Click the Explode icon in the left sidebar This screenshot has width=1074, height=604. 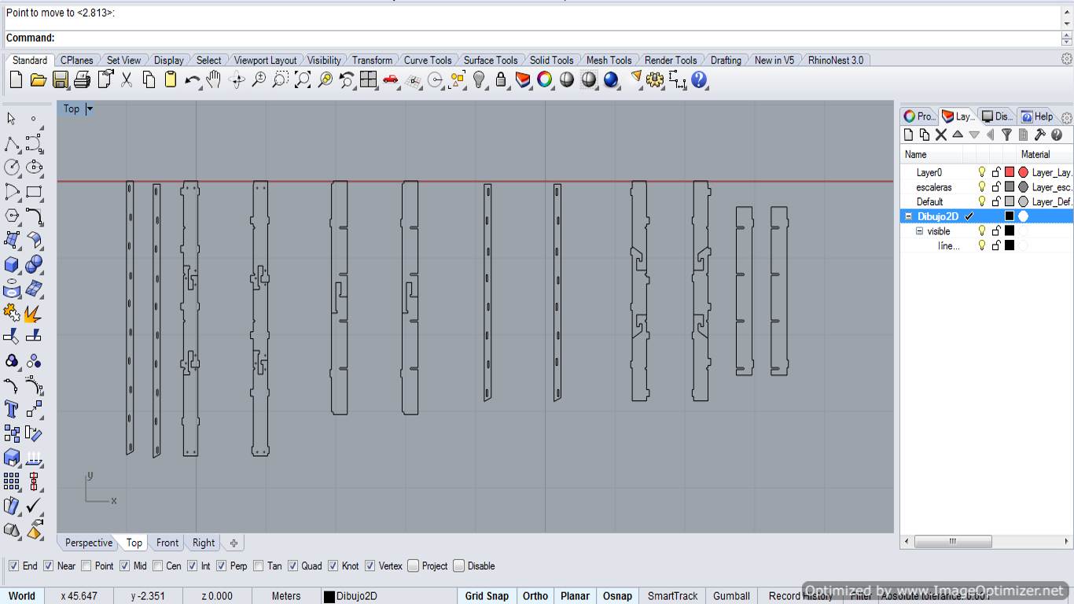pyautogui.click(x=34, y=313)
